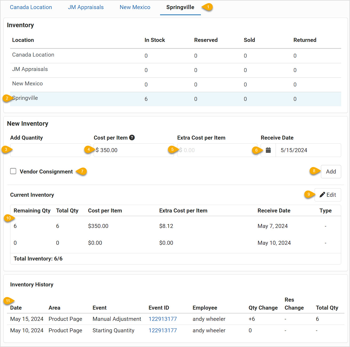Click Product Page in the Manual Adjustment row
Image resolution: width=350 pixels, height=347 pixels.
(x=65, y=319)
